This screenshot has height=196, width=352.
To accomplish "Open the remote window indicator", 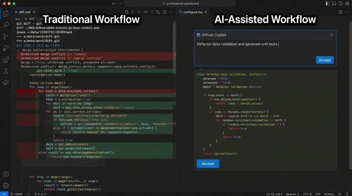I will click(4, 194).
